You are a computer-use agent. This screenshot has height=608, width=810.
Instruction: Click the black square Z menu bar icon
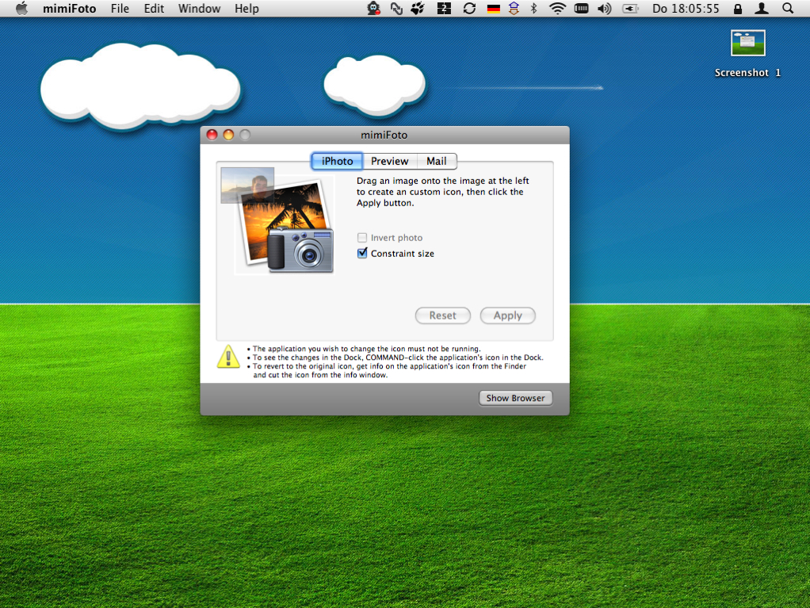(x=444, y=8)
